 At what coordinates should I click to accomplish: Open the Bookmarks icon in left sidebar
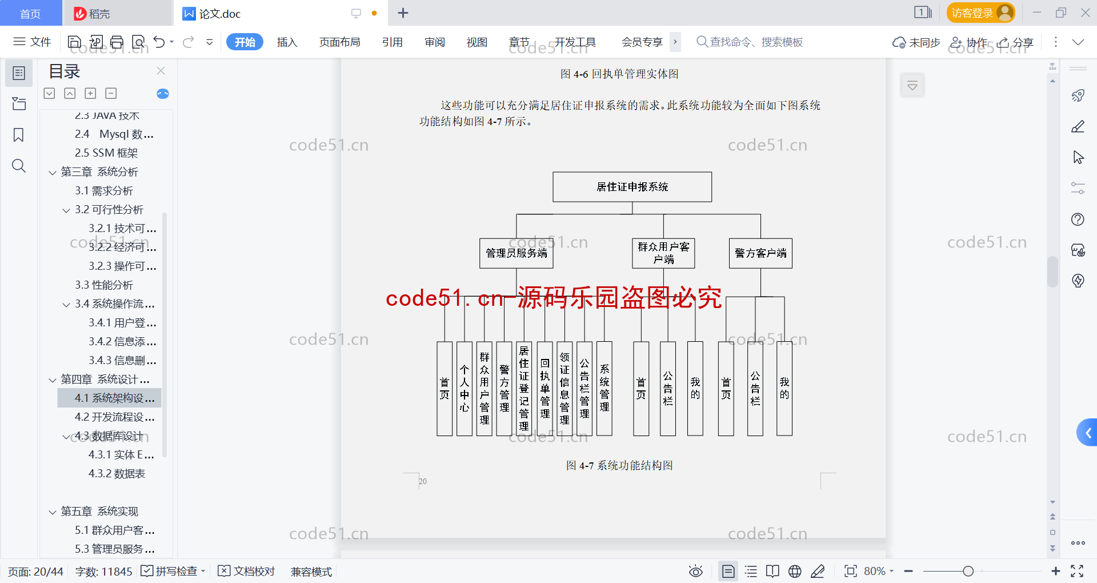pyautogui.click(x=19, y=135)
